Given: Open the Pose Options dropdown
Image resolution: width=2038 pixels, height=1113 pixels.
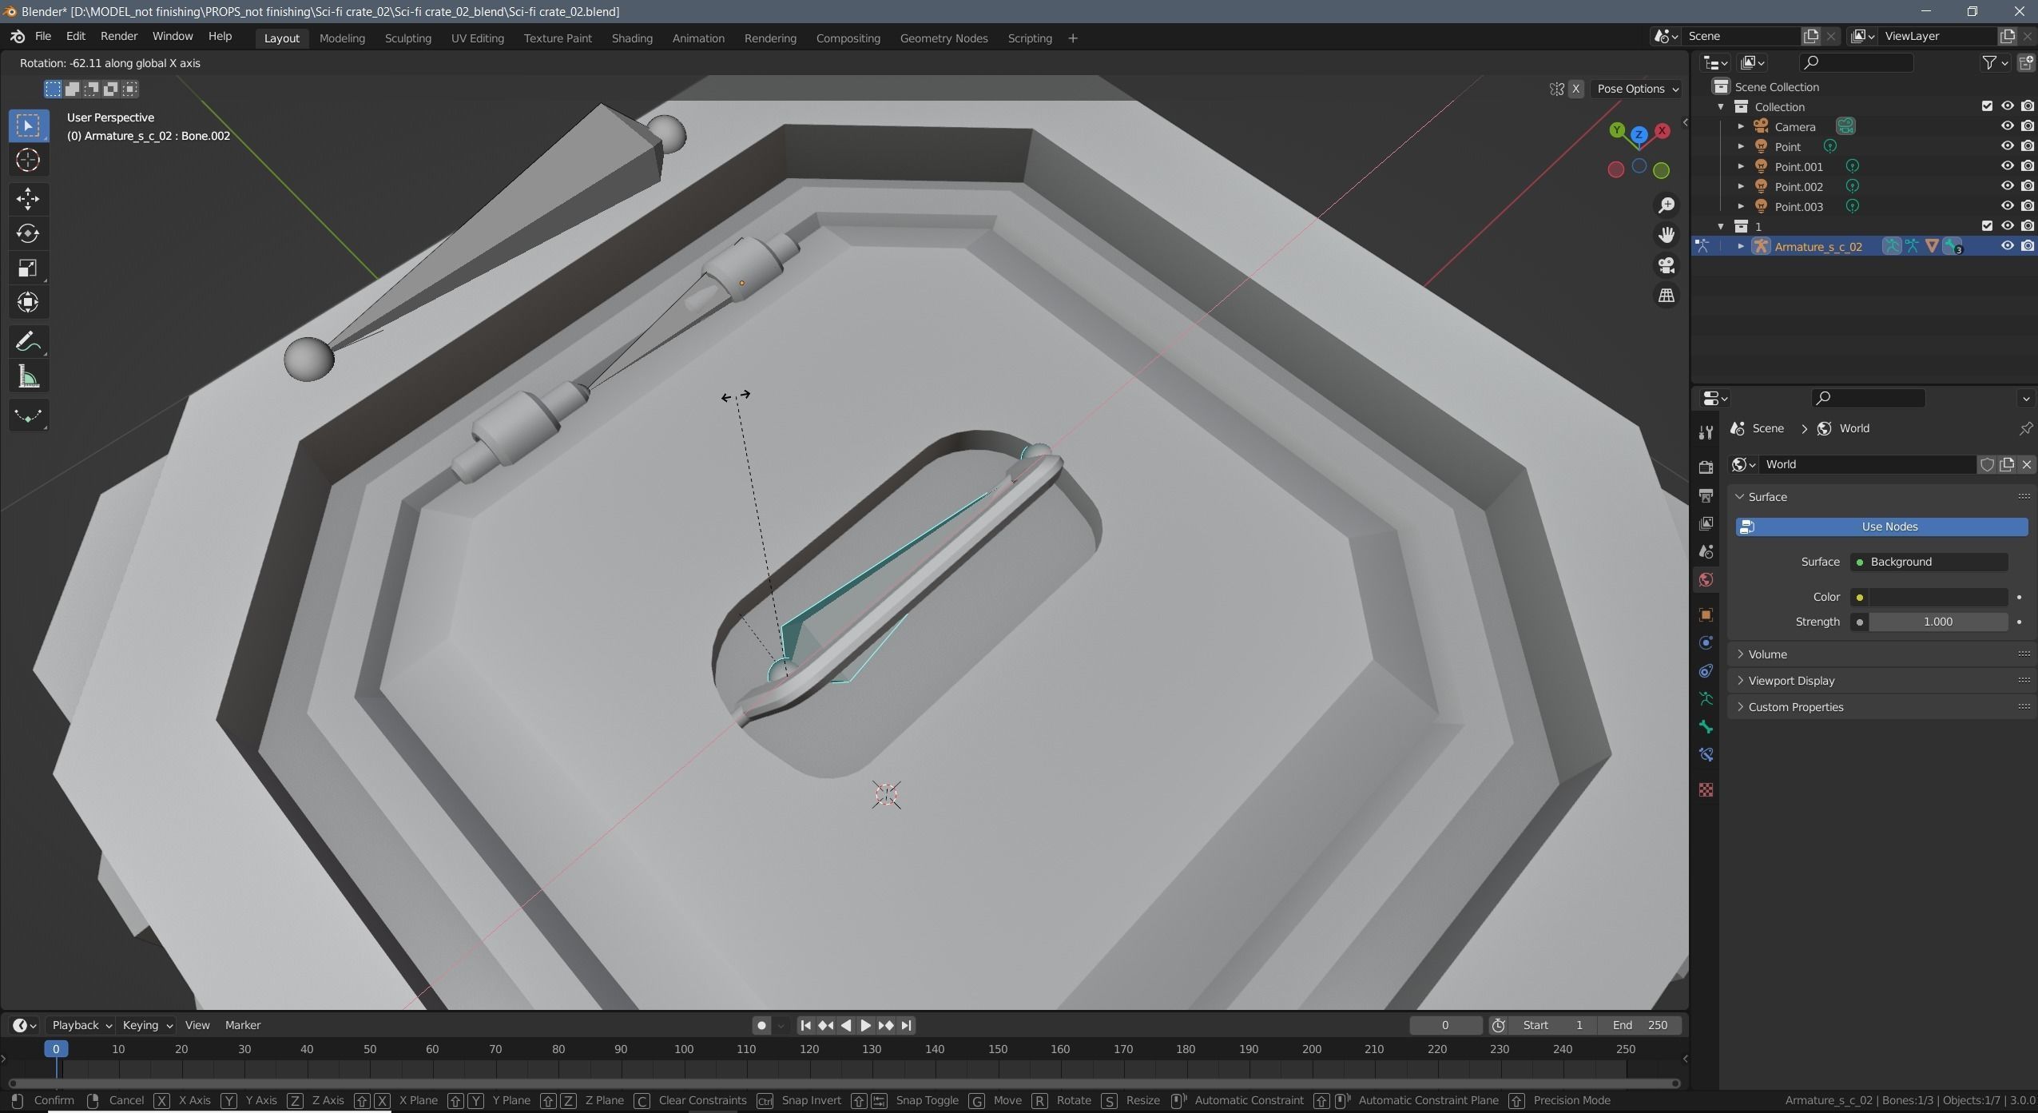Looking at the screenshot, I should pyautogui.click(x=1637, y=89).
